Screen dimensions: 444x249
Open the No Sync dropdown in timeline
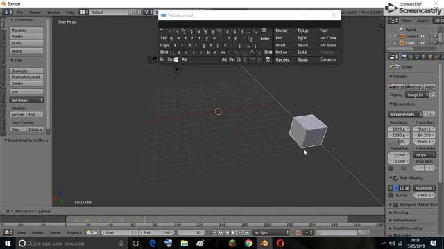(271, 232)
